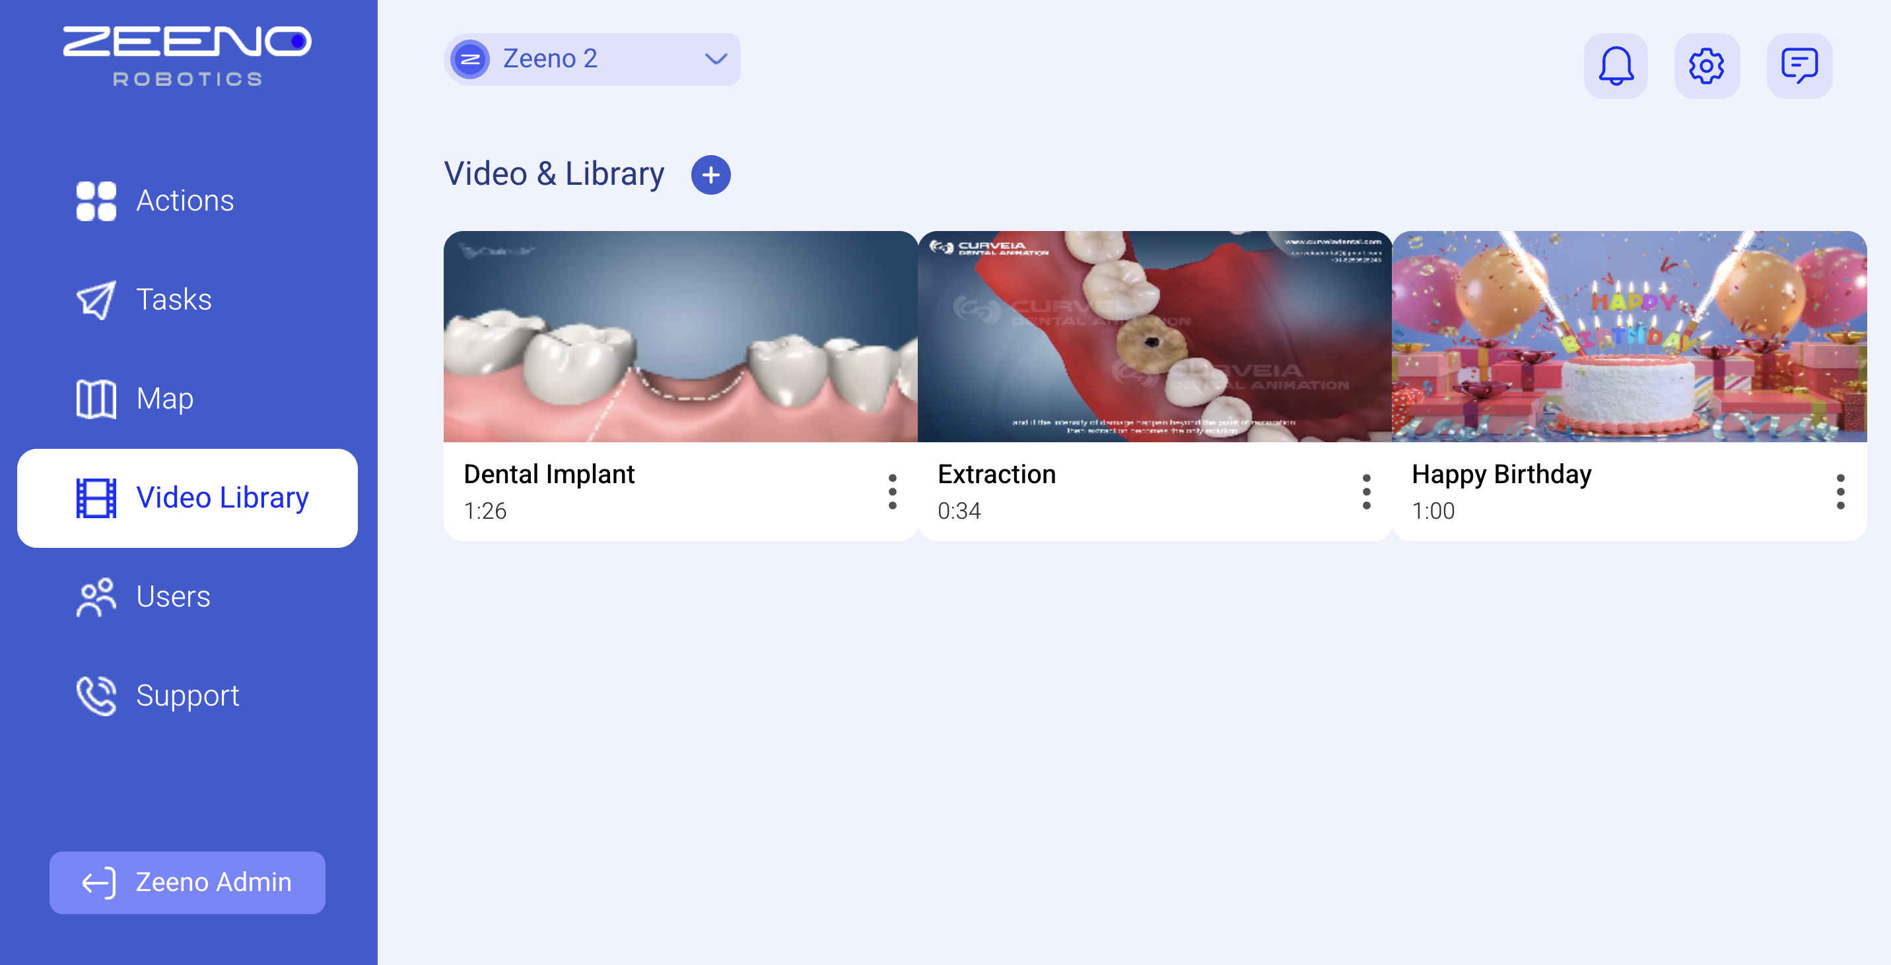Open Extraction video options menu
This screenshot has width=1891, height=965.
(x=1366, y=491)
